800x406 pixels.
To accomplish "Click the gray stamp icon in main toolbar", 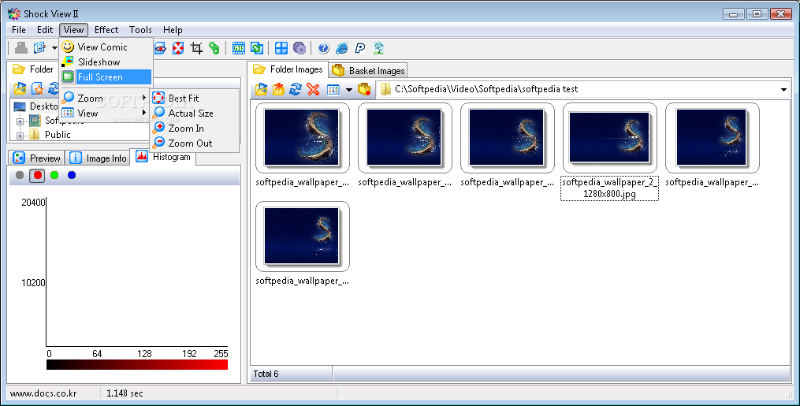I will point(21,48).
